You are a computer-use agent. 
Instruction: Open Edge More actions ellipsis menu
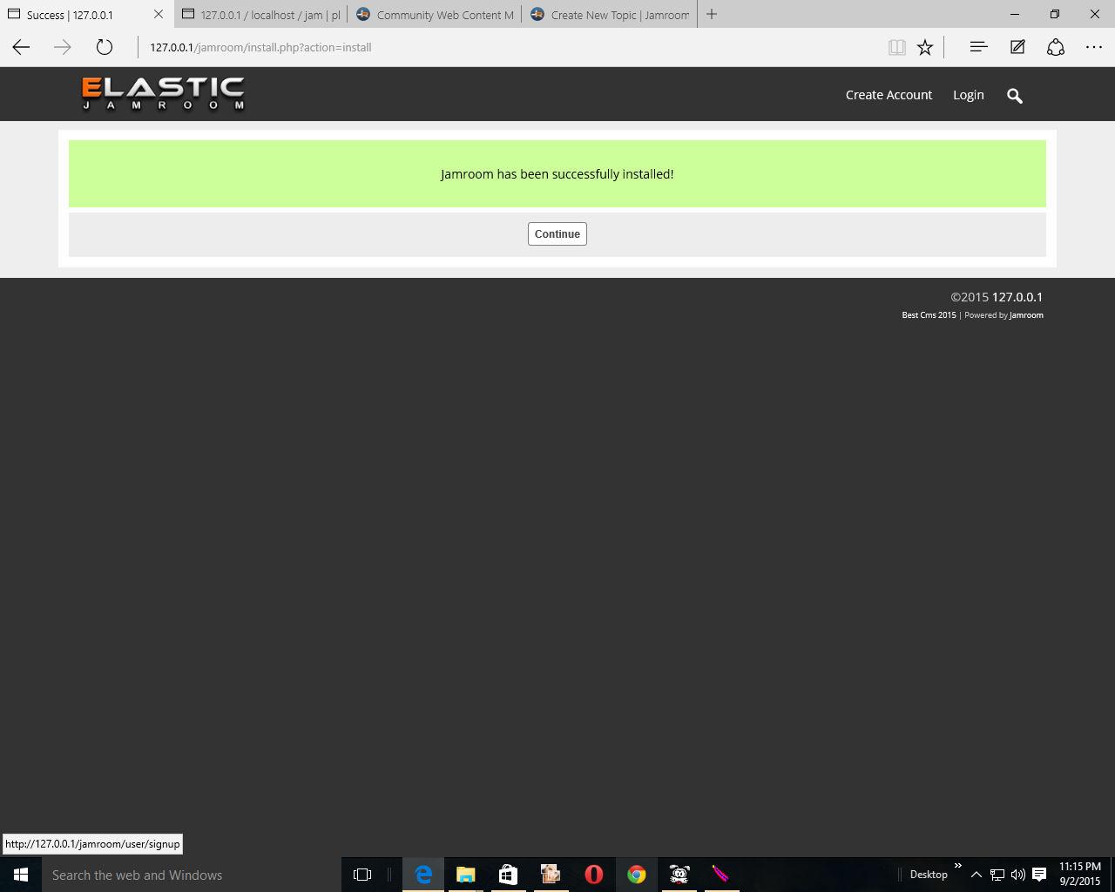(x=1094, y=47)
